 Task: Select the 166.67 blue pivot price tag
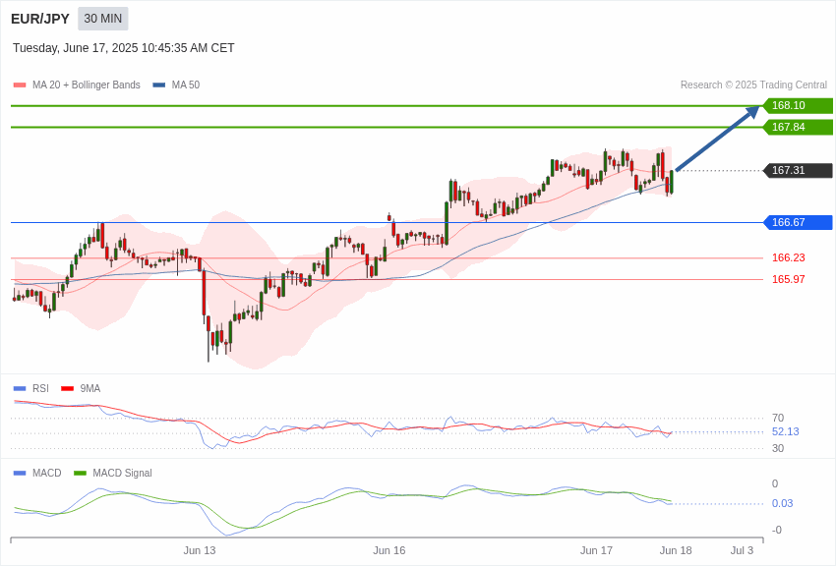pyautogui.click(x=798, y=222)
